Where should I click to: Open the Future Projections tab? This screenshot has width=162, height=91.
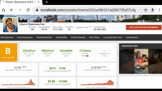25,37
